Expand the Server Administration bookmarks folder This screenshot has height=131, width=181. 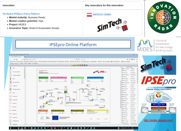tap(43, 61)
